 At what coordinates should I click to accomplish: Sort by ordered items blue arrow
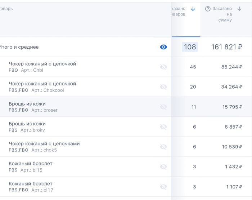point(193,9)
